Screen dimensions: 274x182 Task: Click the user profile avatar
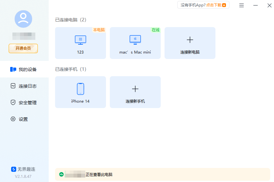tap(23, 19)
